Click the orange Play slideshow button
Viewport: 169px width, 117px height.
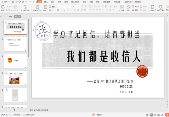(x=167, y=115)
